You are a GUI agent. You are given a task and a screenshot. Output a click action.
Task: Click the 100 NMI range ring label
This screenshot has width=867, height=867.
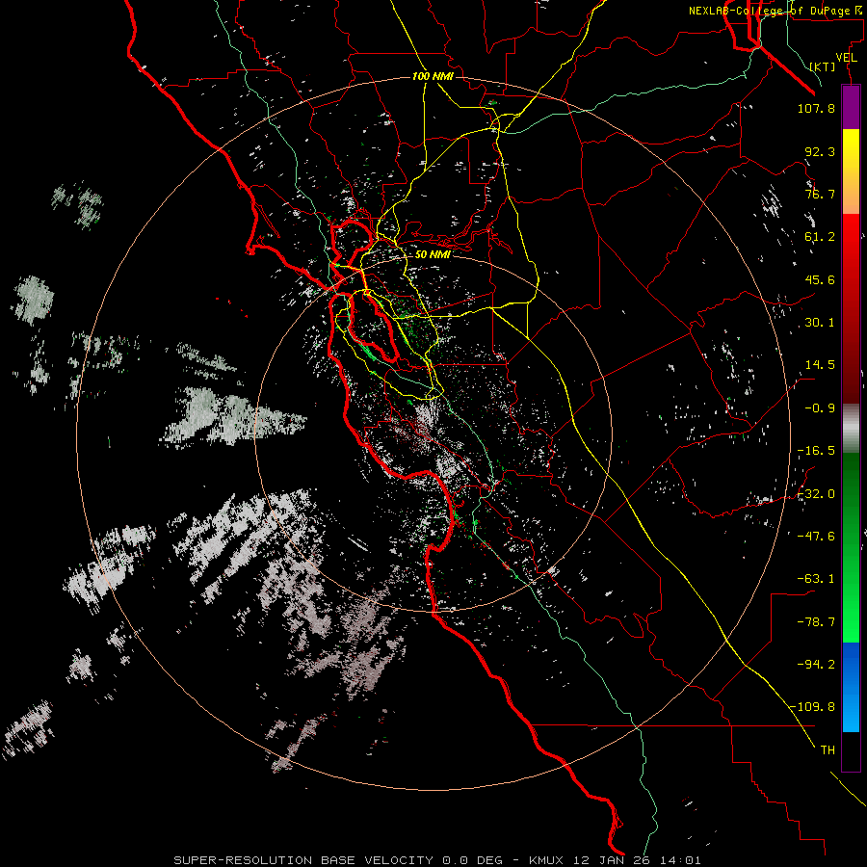433,76
